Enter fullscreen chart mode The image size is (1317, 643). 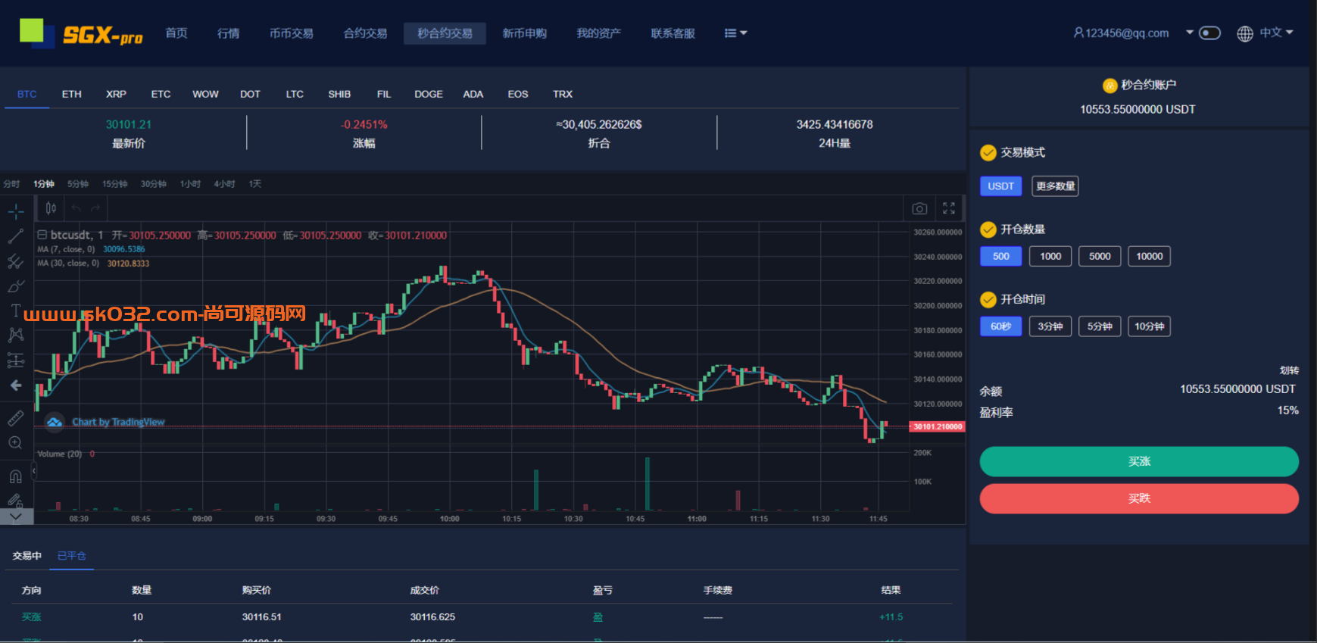tap(949, 208)
